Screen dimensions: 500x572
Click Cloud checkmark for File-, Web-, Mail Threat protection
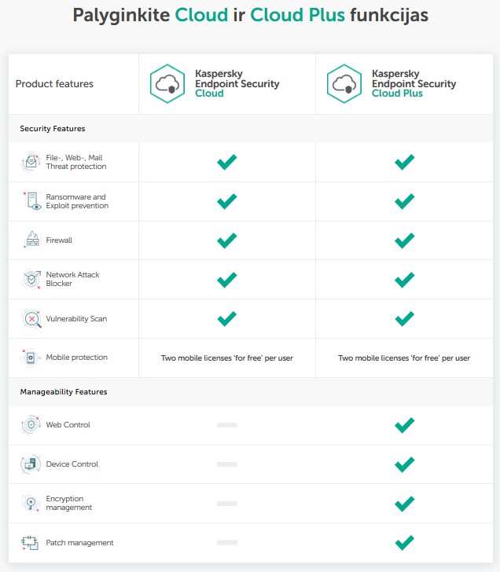pos(227,162)
